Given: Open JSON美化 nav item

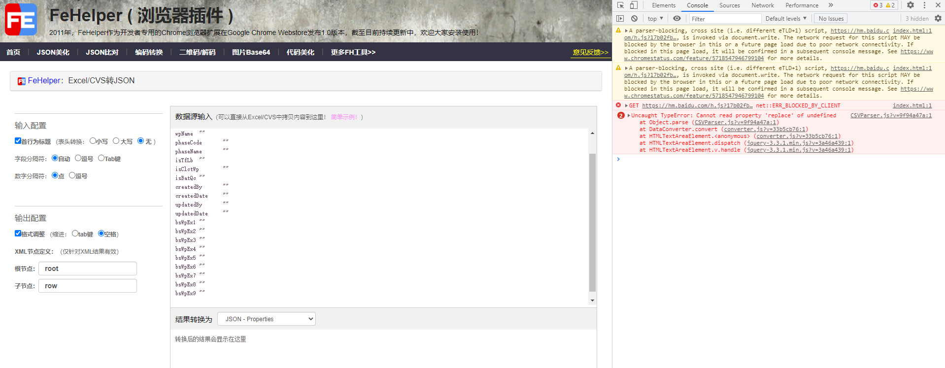Looking at the screenshot, I should tap(53, 52).
